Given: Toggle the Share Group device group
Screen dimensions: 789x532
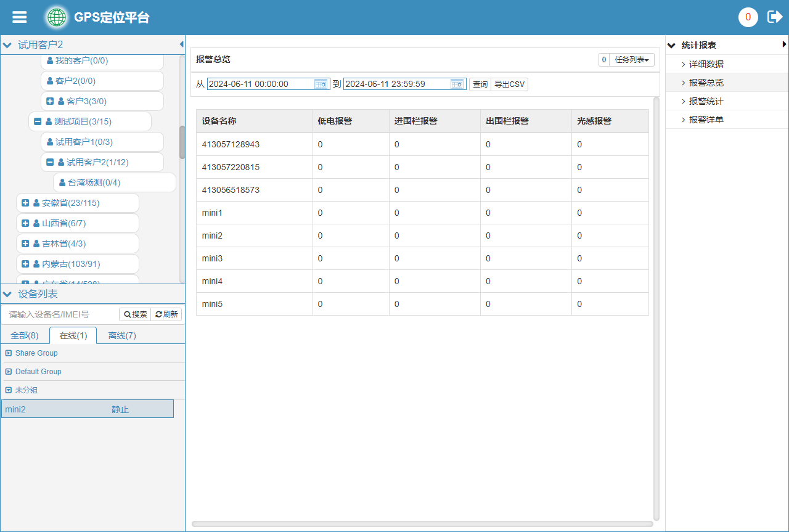Looking at the screenshot, I should [x=9, y=353].
